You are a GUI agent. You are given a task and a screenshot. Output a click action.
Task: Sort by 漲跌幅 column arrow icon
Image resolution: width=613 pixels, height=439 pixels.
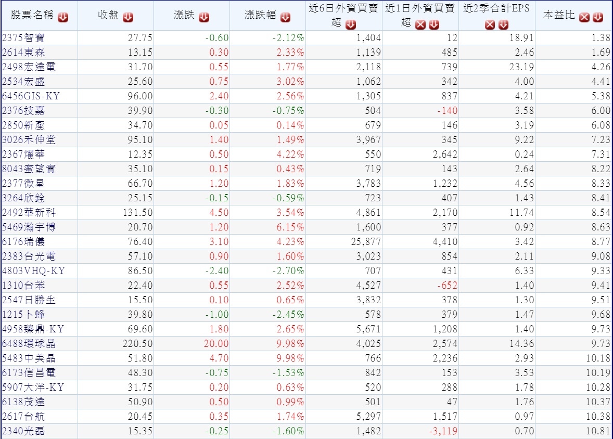[285, 17]
